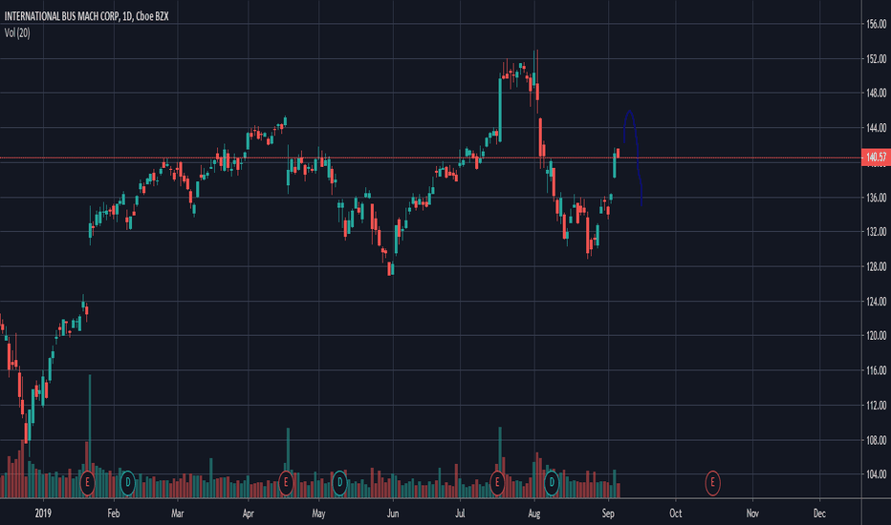Click the Vol (20) indicator label
891x525 pixels.
(x=17, y=32)
